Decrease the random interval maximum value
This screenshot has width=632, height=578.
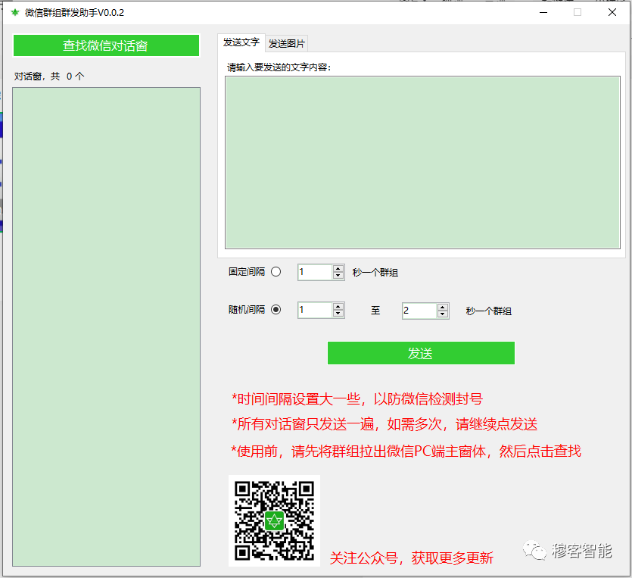(x=443, y=313)
